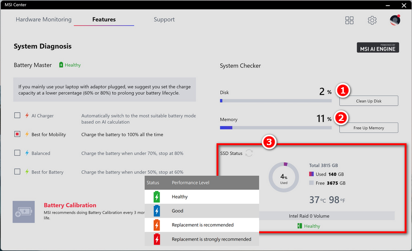Screen dimensions: 412x251
Task: Click the Replacement is recommended row text
Action: 203,225
